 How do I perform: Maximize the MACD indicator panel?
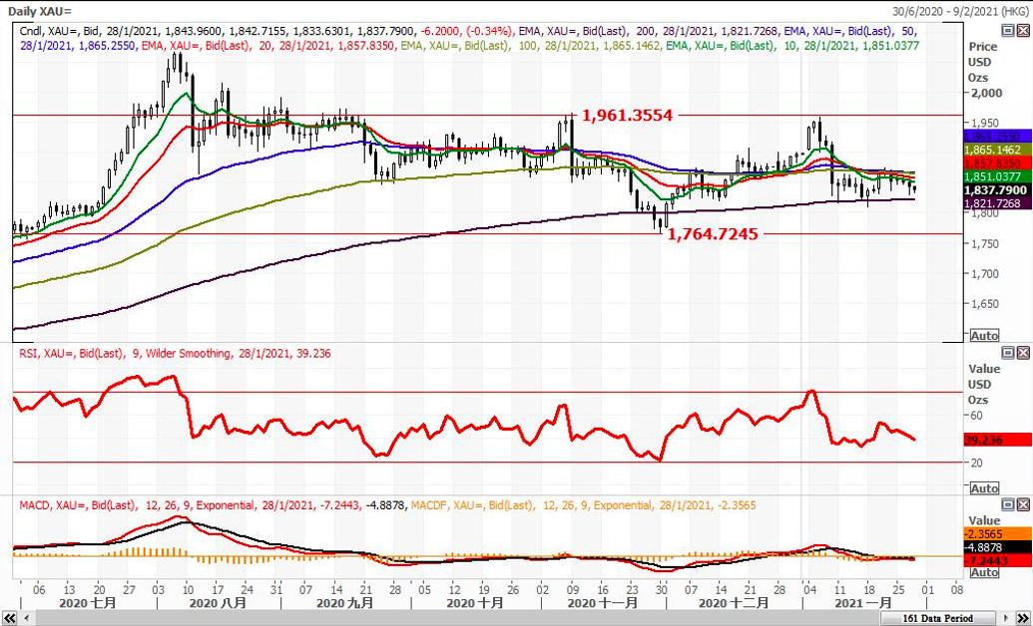pyautogui.click(x=1009, y=504)
